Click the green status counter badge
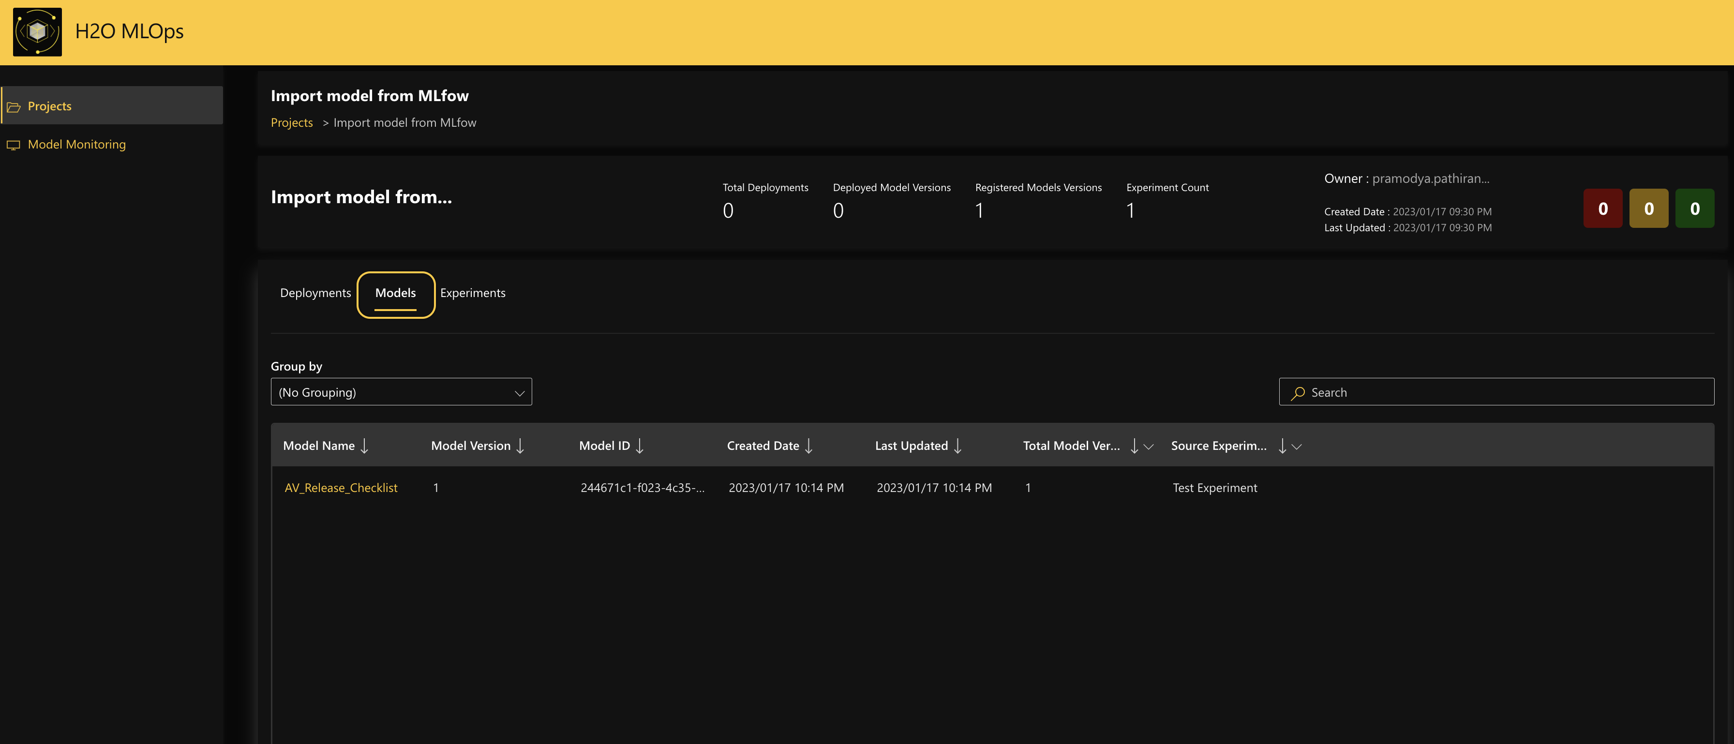 click(1694, 208)
